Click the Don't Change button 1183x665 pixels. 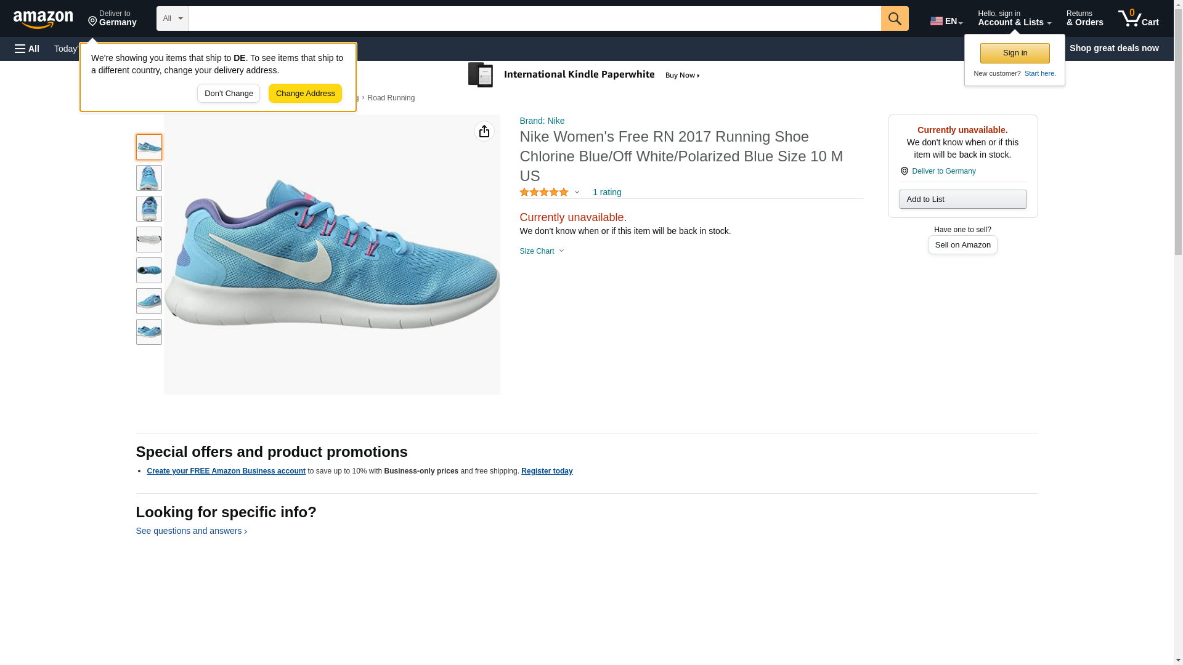click(x=228, y=94)
